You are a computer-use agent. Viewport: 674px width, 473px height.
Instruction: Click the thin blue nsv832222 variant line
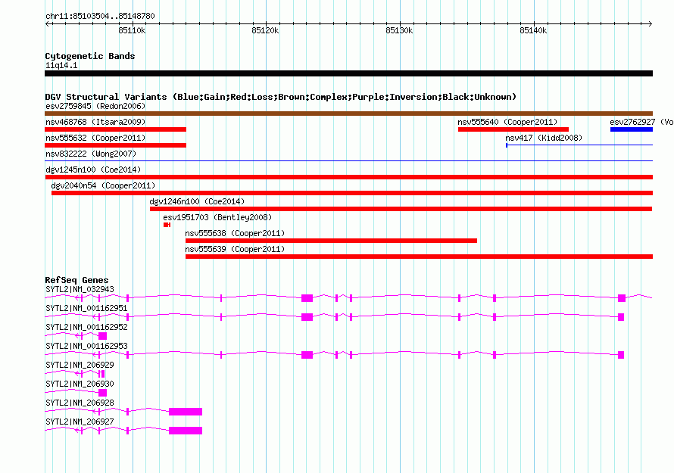tap(348, 161)
